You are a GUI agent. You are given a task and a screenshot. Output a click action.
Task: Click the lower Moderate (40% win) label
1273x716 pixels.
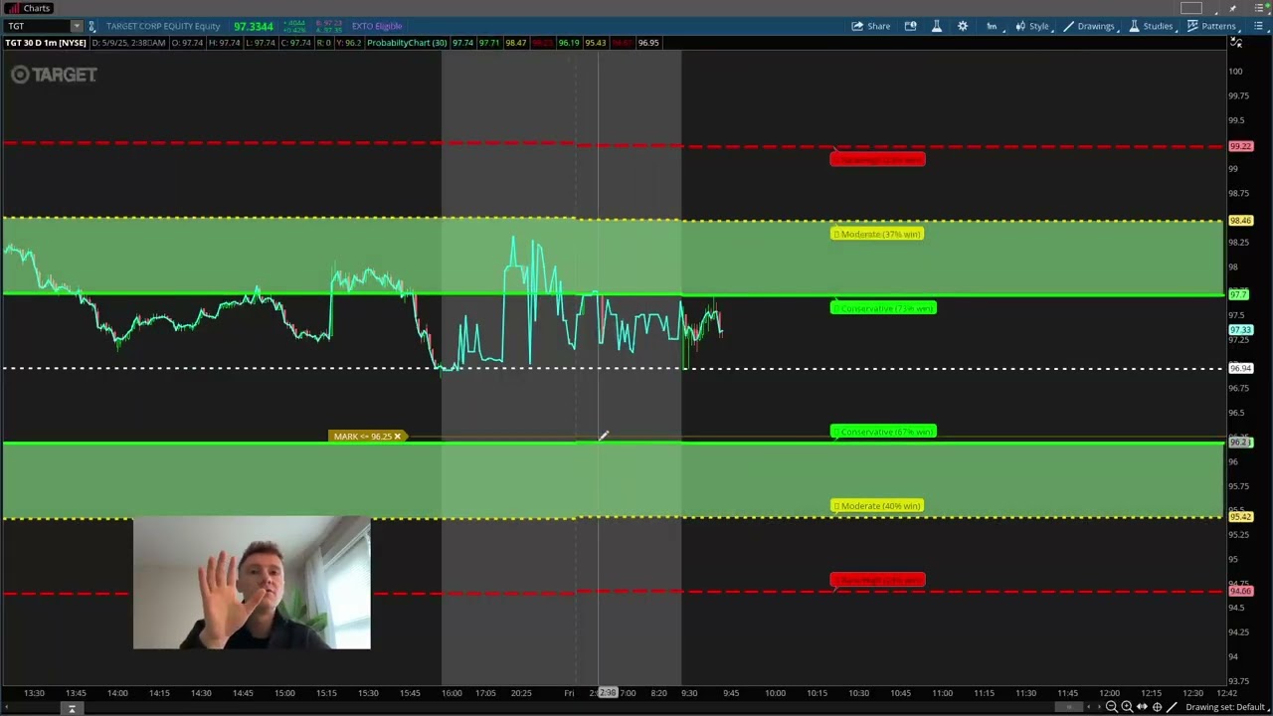877,506
